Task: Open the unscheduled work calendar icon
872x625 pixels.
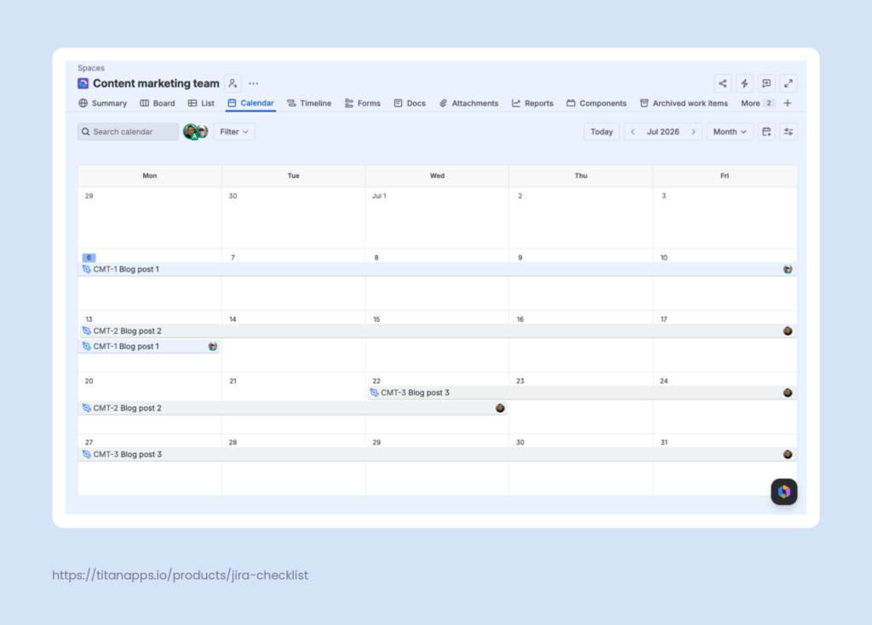Action: tap(766, 132)
